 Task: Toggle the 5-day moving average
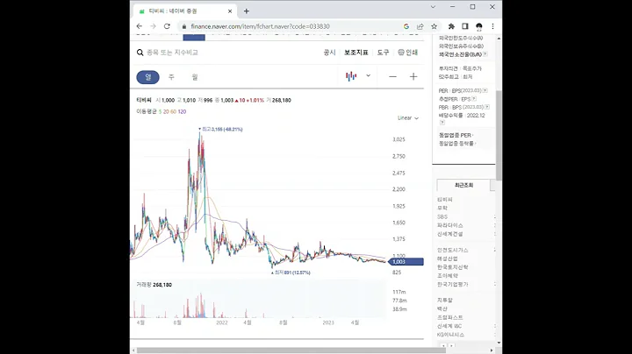tap(160, 111)
